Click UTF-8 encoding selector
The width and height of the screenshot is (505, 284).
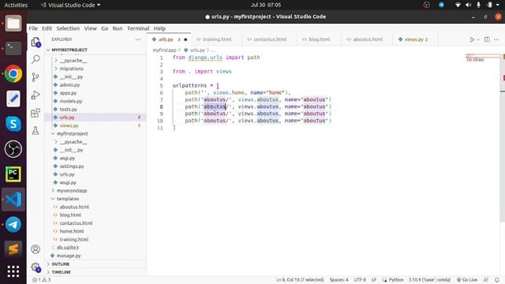click(x=360, y=280)
